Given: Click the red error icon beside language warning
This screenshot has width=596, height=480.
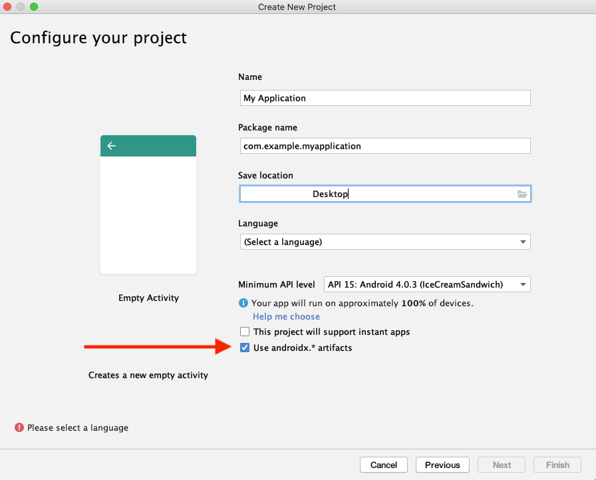Looking at the screenshot, I should (19, 427).
